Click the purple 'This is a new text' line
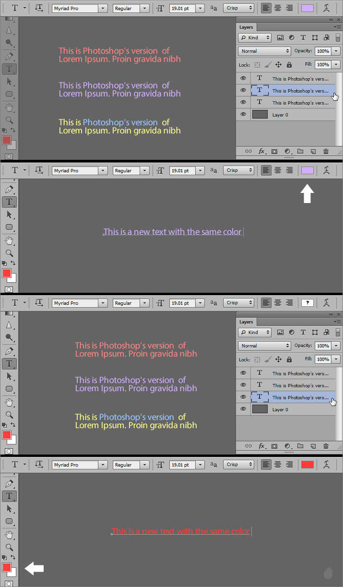This screenshot has height=587, width=343. (x=172, y=232)
